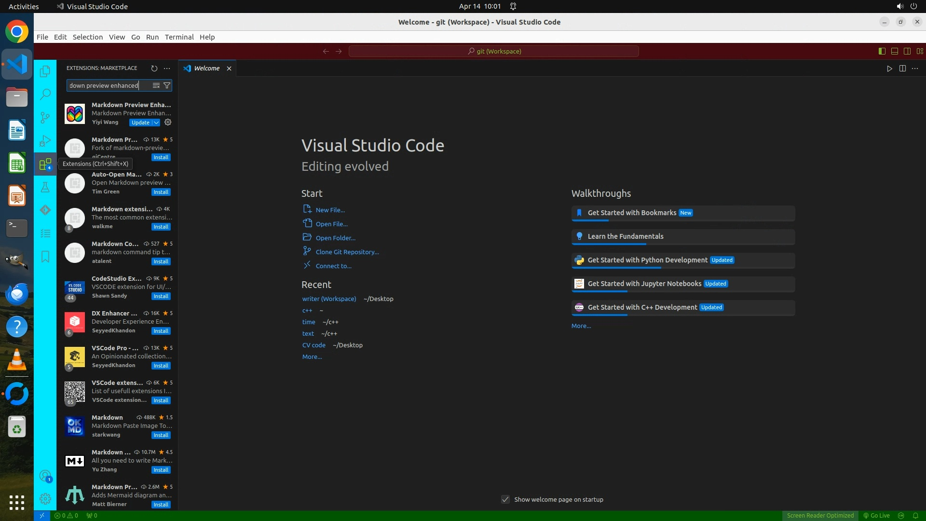Click Clear Extensions Search Results icon
The image size is (926, 521).
tap(156, 85)
